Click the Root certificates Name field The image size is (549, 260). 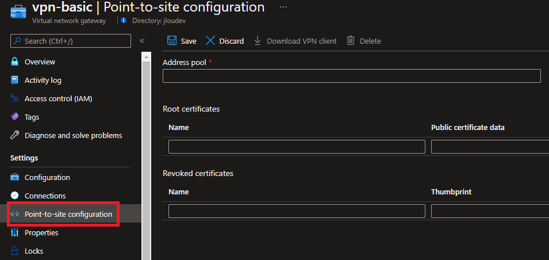297,147
